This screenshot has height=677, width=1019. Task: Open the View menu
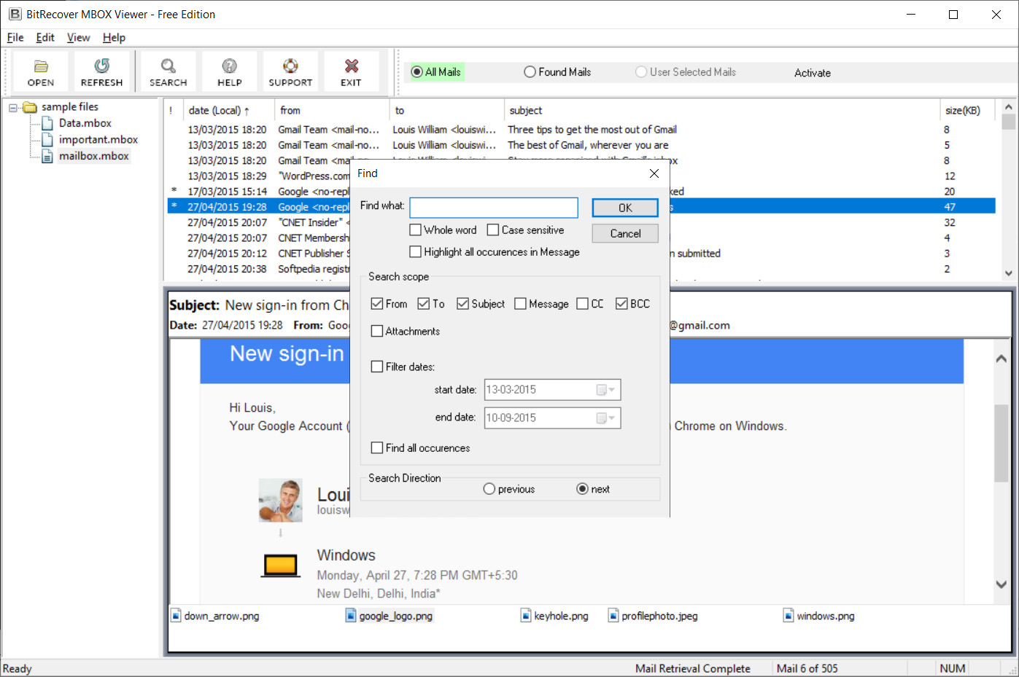click(x=78, y=38)
